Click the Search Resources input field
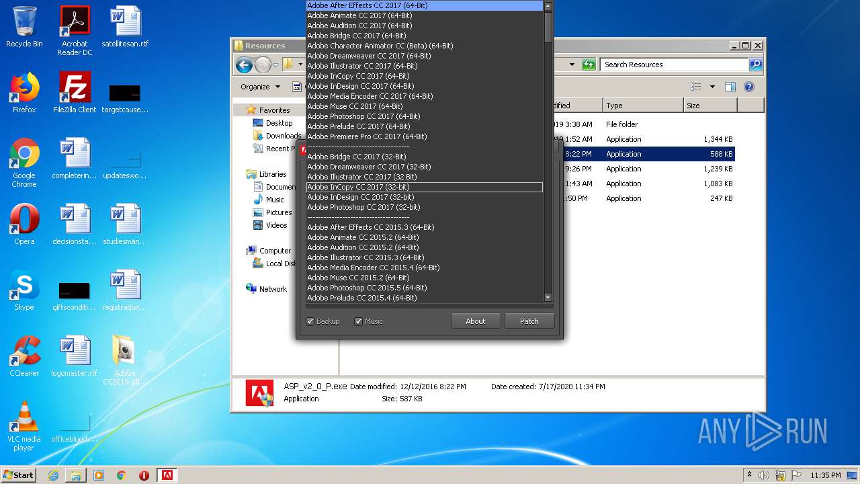The image size is (860, 484). coord(674,65)
